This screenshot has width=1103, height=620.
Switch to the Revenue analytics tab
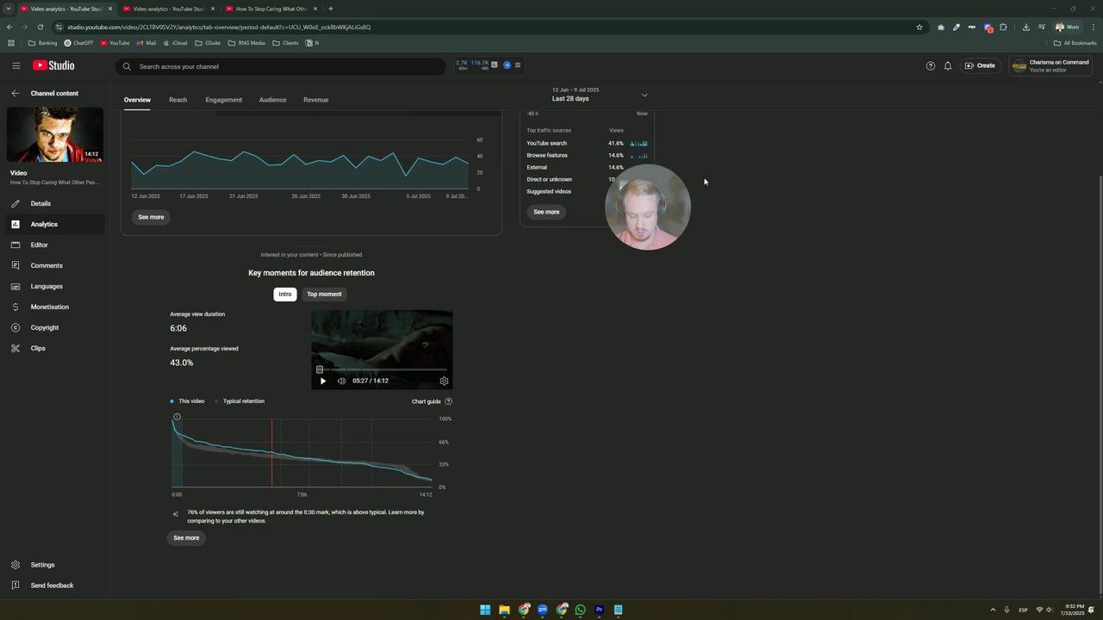315,100
